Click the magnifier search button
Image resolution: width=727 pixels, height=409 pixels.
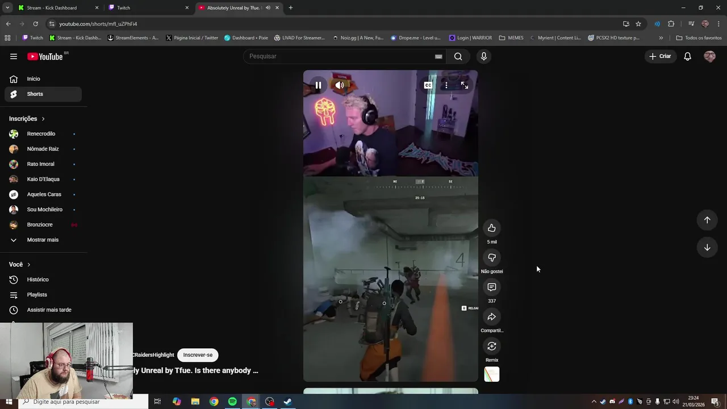[x=458, y=56]
